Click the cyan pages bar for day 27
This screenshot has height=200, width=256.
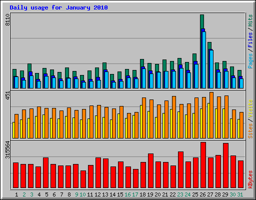tap(211, 69)
